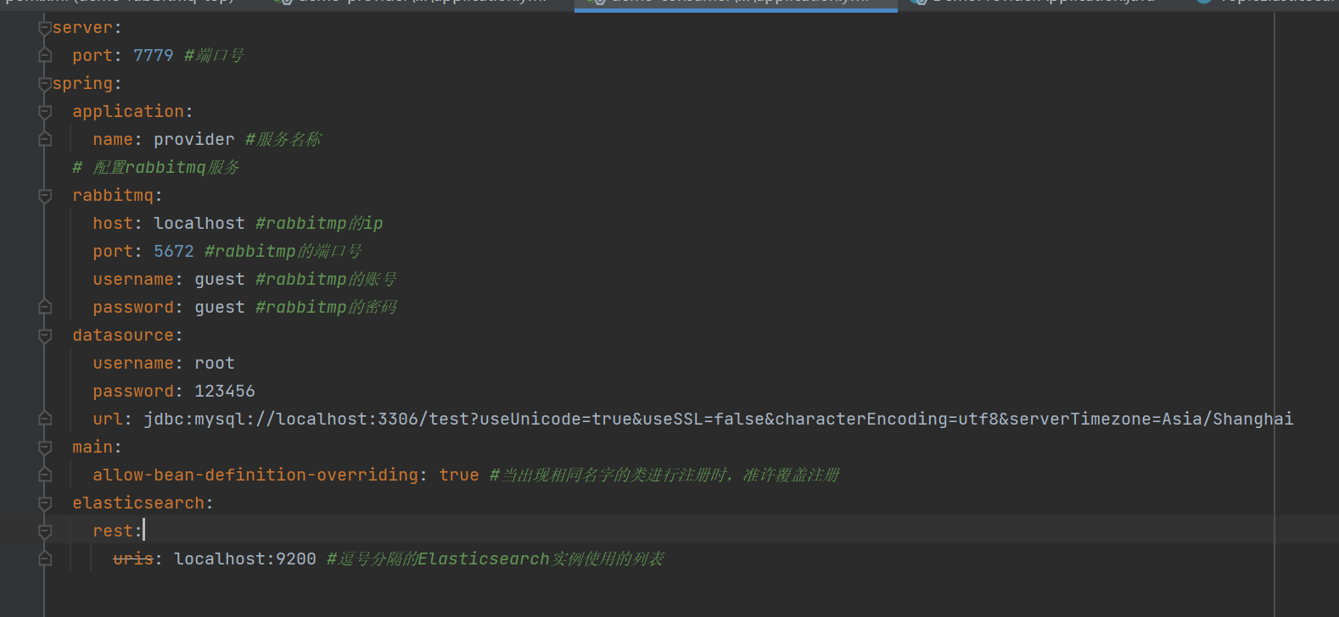Click the name key under application
1339x617 pixels.
coord(113,140)
